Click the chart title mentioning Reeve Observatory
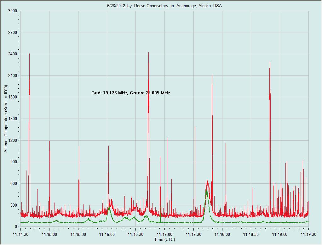The width and height of the screenshot is (322, 245). click(164, 6)
